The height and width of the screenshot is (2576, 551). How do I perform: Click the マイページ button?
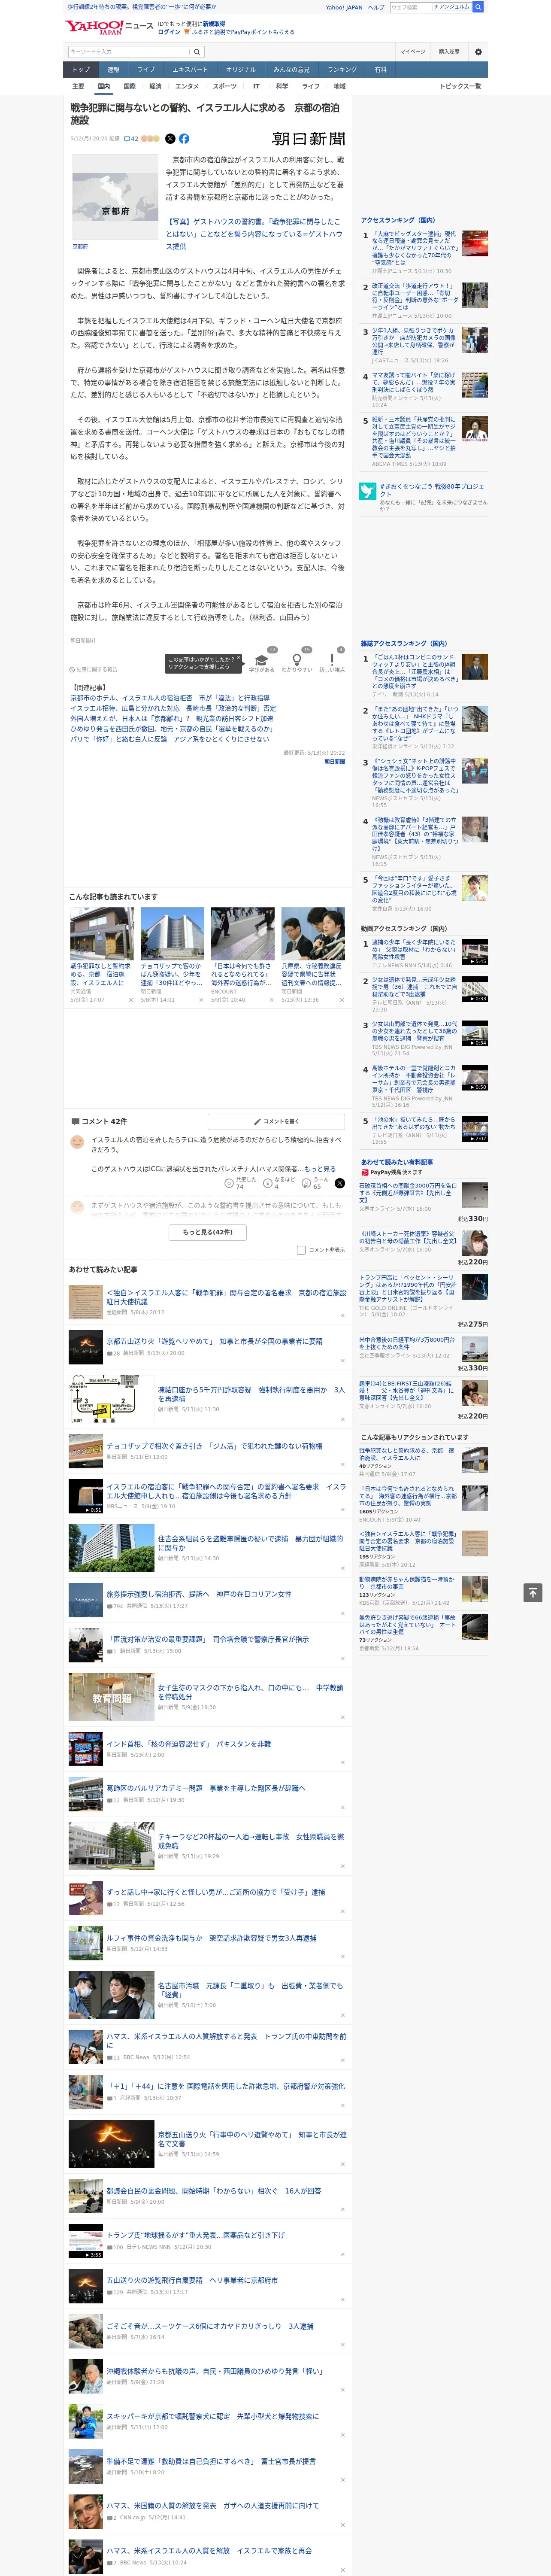pyautogui.click(x=413, y=52)
